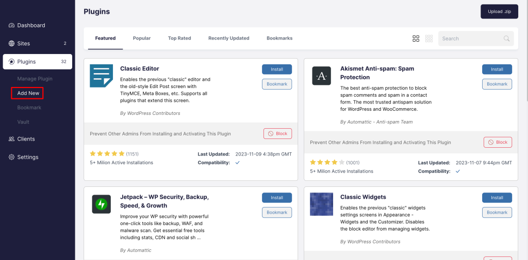Open the Recently Updated tab

coord(228,38)
